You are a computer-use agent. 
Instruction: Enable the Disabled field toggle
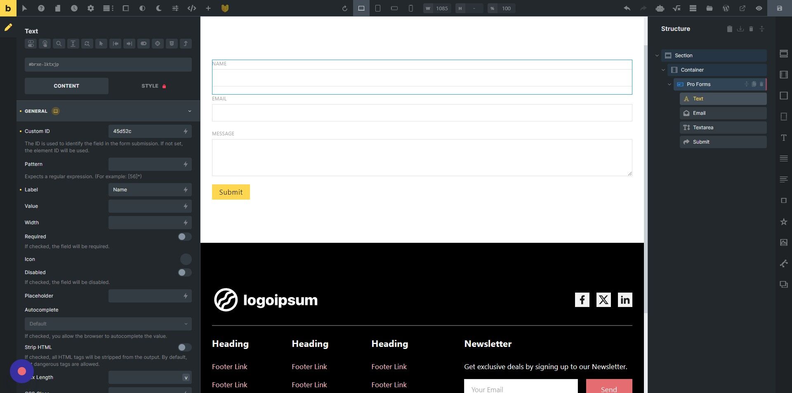pyautogui.click(x=184, y=272)
